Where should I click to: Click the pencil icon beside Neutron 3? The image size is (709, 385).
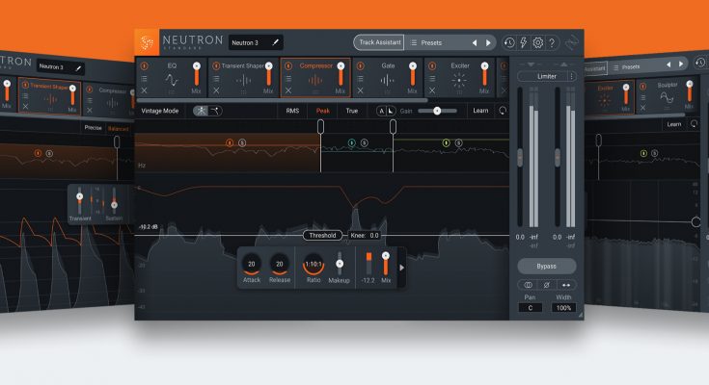[275, 42]
